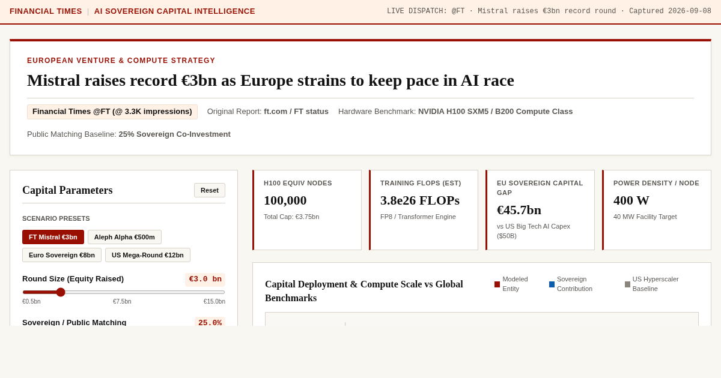The image size is (721, 378).
Task: Open the Financial Times @FT impressions badge
Action: pos(112,112)
